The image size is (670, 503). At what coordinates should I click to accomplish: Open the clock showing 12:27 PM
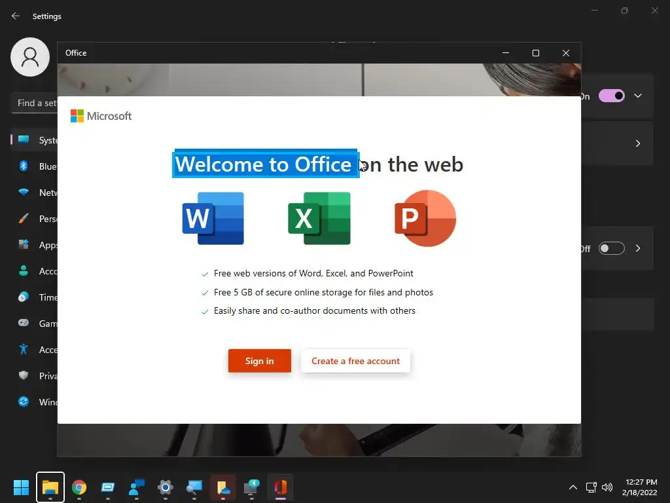coord(640,487)
